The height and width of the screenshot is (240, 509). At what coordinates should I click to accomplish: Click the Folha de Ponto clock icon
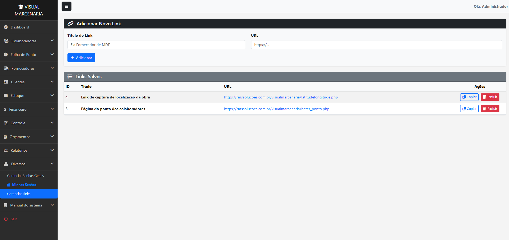click(6, 55)
